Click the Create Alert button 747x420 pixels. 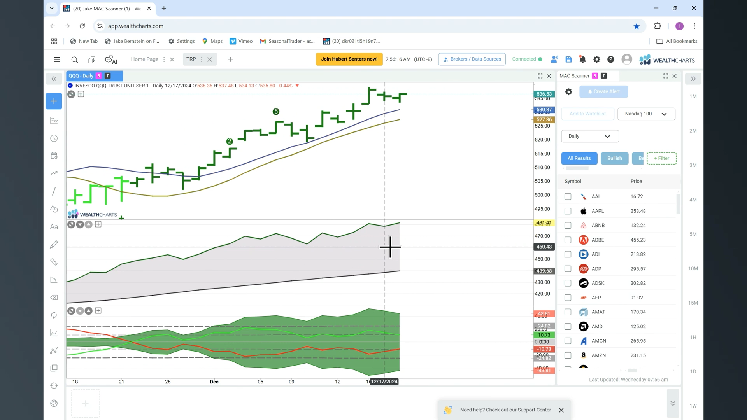[603, 92]
